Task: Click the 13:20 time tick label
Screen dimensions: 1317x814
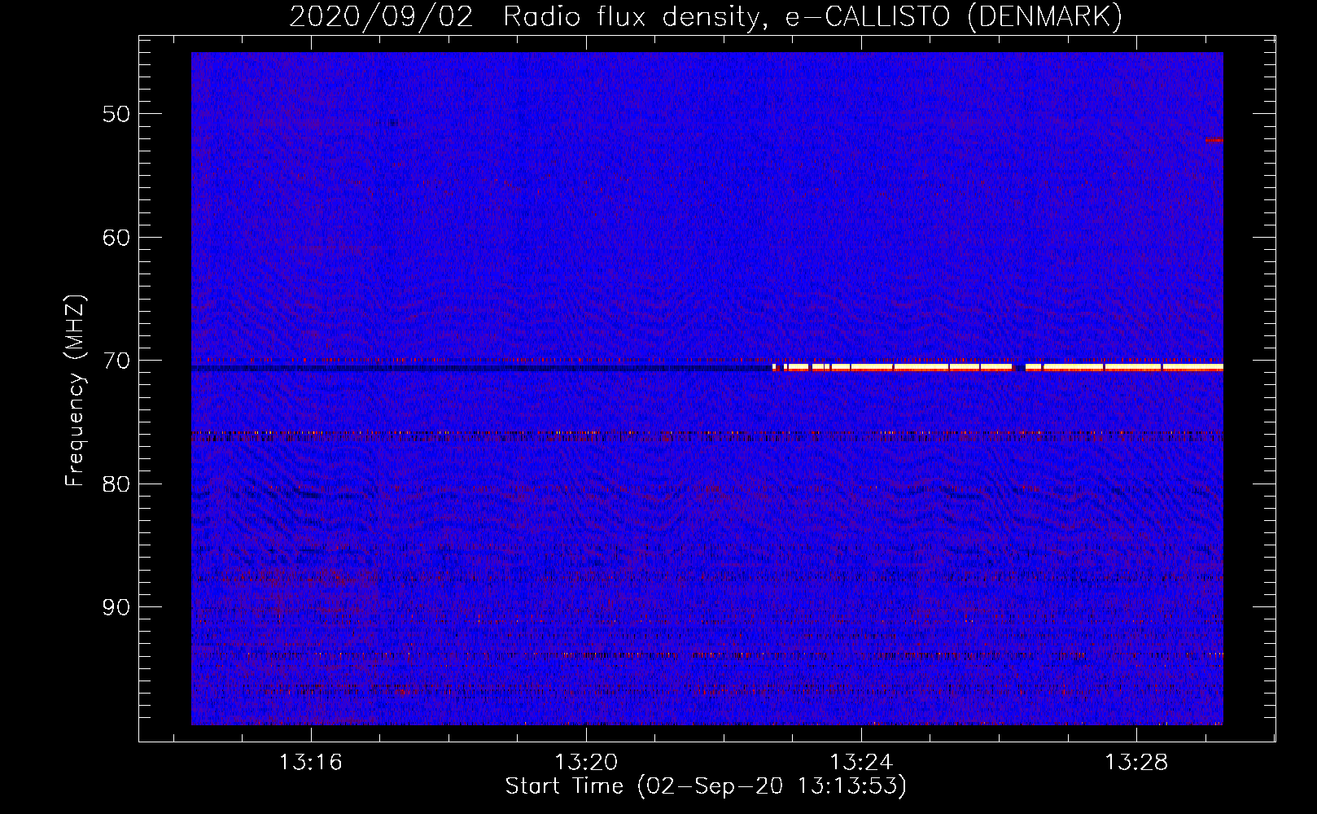Action: point(586,763)
